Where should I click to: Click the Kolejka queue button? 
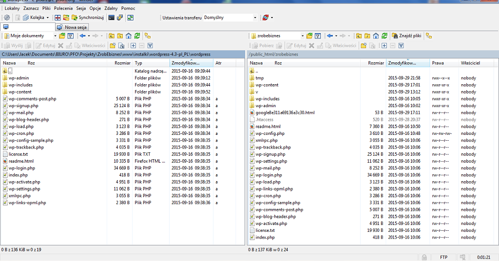coord(34,18)
